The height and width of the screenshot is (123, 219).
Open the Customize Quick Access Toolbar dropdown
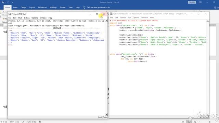tap(12, 2)
